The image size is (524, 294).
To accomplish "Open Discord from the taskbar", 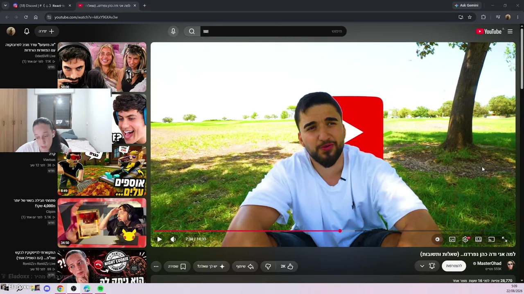I will [47, 289].
